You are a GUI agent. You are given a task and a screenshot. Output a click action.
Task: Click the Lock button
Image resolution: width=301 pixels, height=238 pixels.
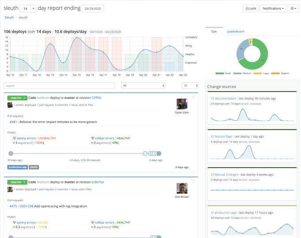(x=251, y=8)
